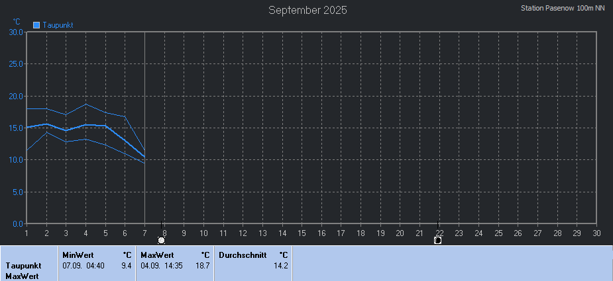Click the day 14 label on the x-axis
The height and width of the screenshot is (281, 613).
tap(282, 233)
